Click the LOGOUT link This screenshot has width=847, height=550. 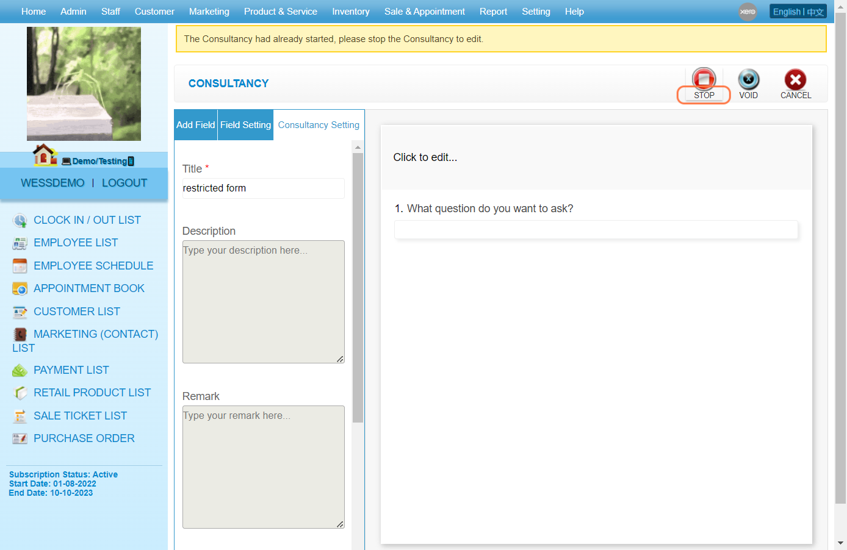[124, 183]
